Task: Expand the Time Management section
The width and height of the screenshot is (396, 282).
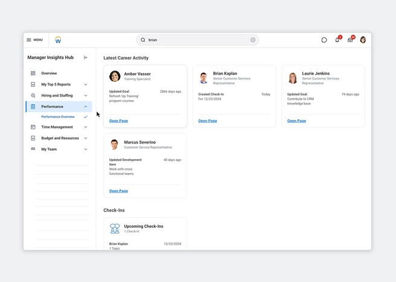Action: [86, 127]
